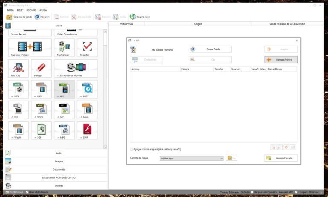Choose the 3GP conversion format
328x197 pixels.
pos(41,130)
